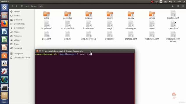Select the httpd.conf.bak file
Screen dimensions: 186x104
67,25
